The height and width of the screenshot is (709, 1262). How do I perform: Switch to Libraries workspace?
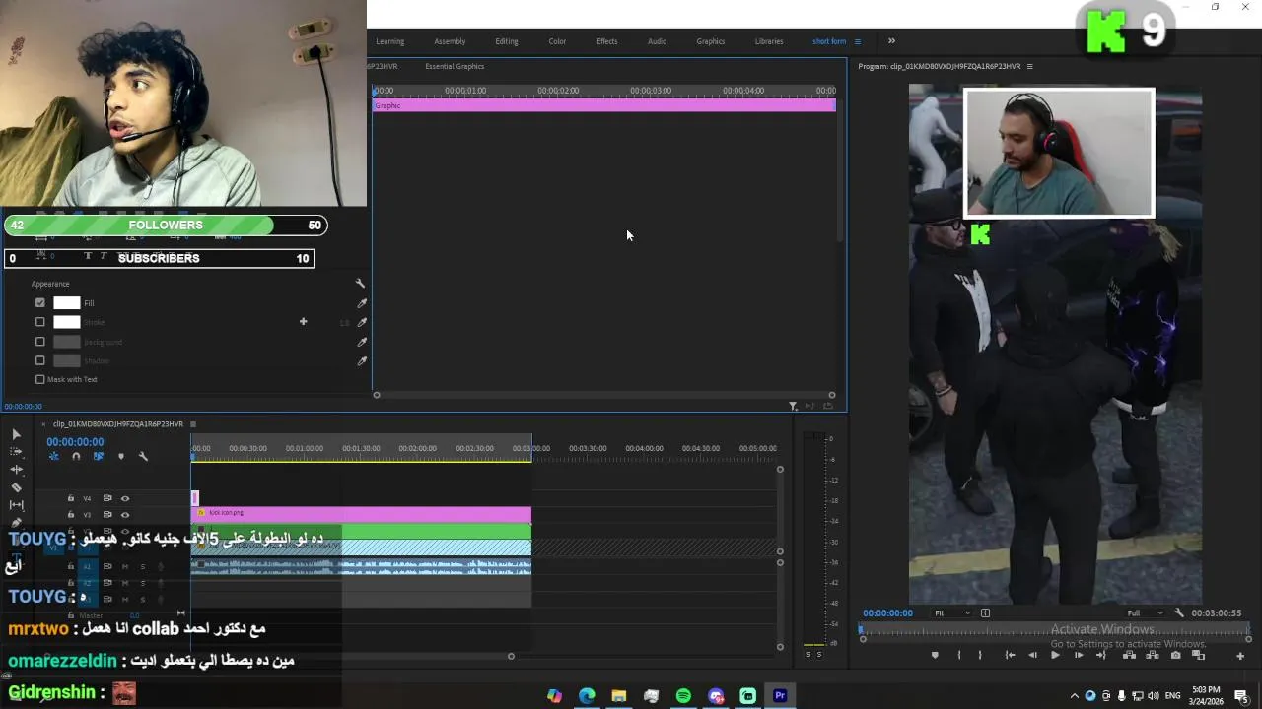769,41
